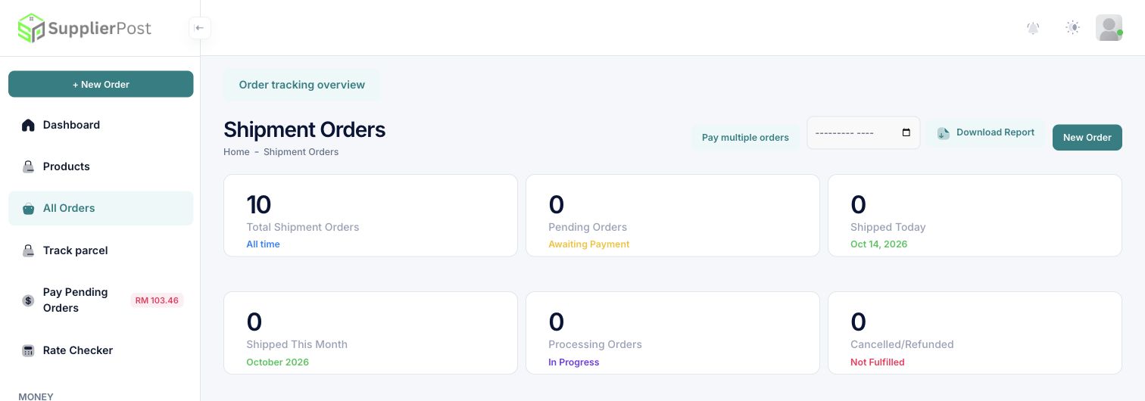
Task: Click Awaiting Payment label
Action: point(588,244)
